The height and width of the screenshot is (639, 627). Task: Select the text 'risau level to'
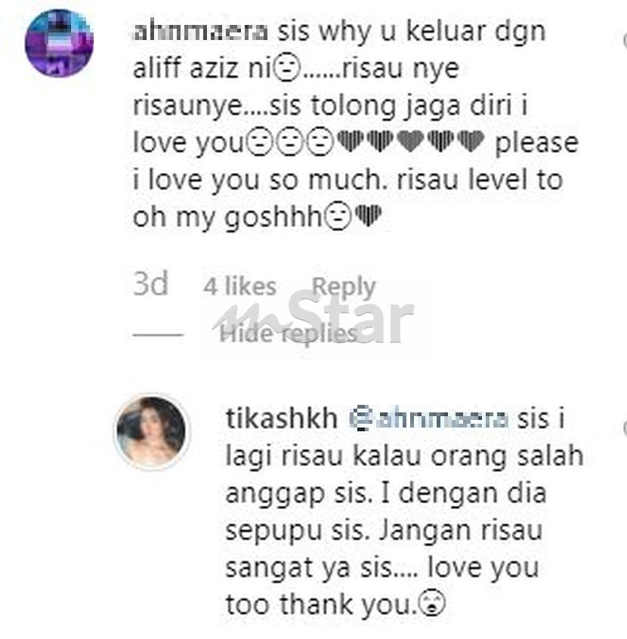point(480,180)
